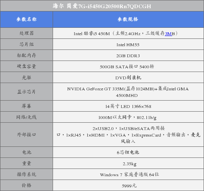Click the 6芯锂电池 value cell
Viewport: 204px width, 191px height.
click(128, 152)
